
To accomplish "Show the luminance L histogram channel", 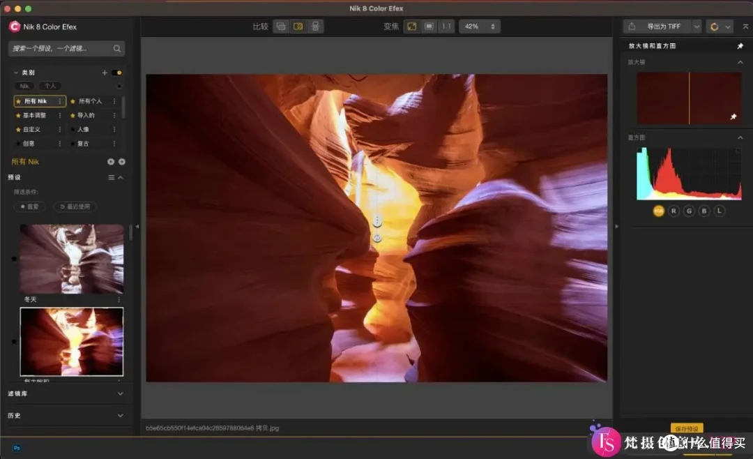I will [x=719, y=211].
